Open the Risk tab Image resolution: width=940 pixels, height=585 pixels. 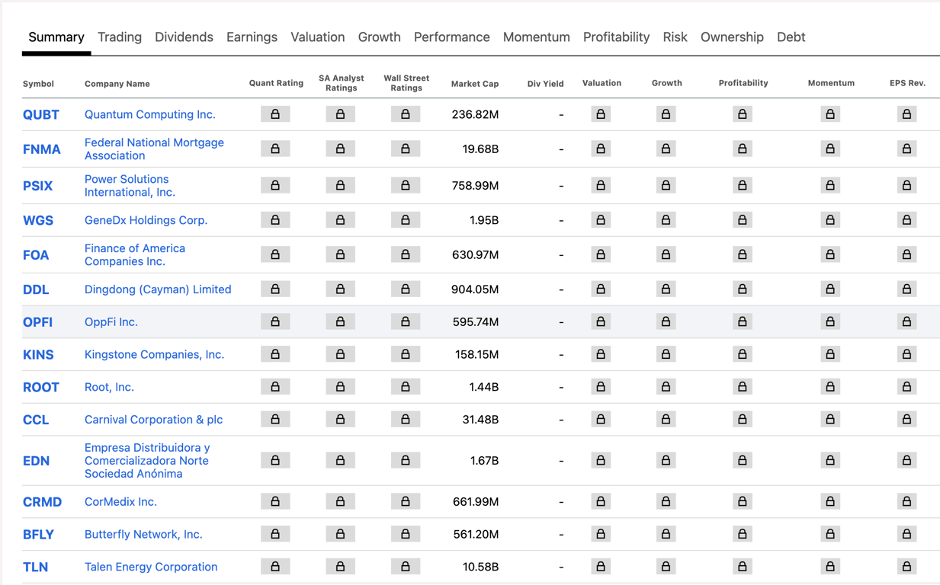(675, 37)
